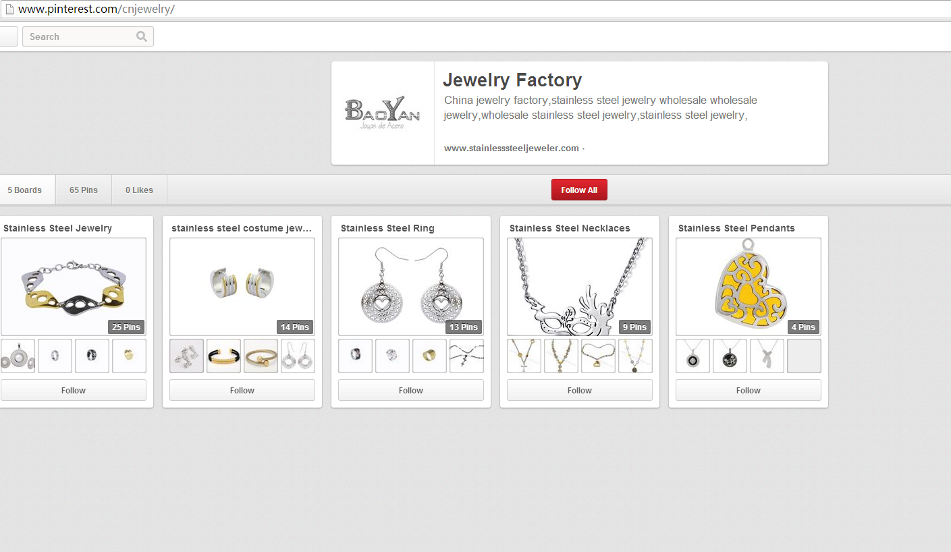Screen dimensions: 951x552
Task: Open the 5 Boards tab
Action: click(25, 190)
